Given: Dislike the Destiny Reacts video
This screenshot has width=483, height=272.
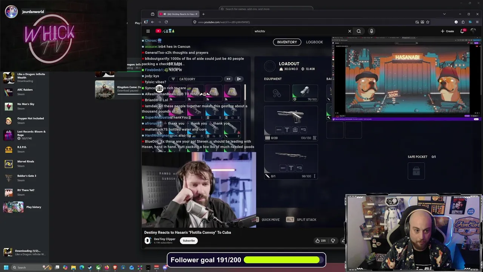Looking at the screenshot, I should (x=333, y=241).
